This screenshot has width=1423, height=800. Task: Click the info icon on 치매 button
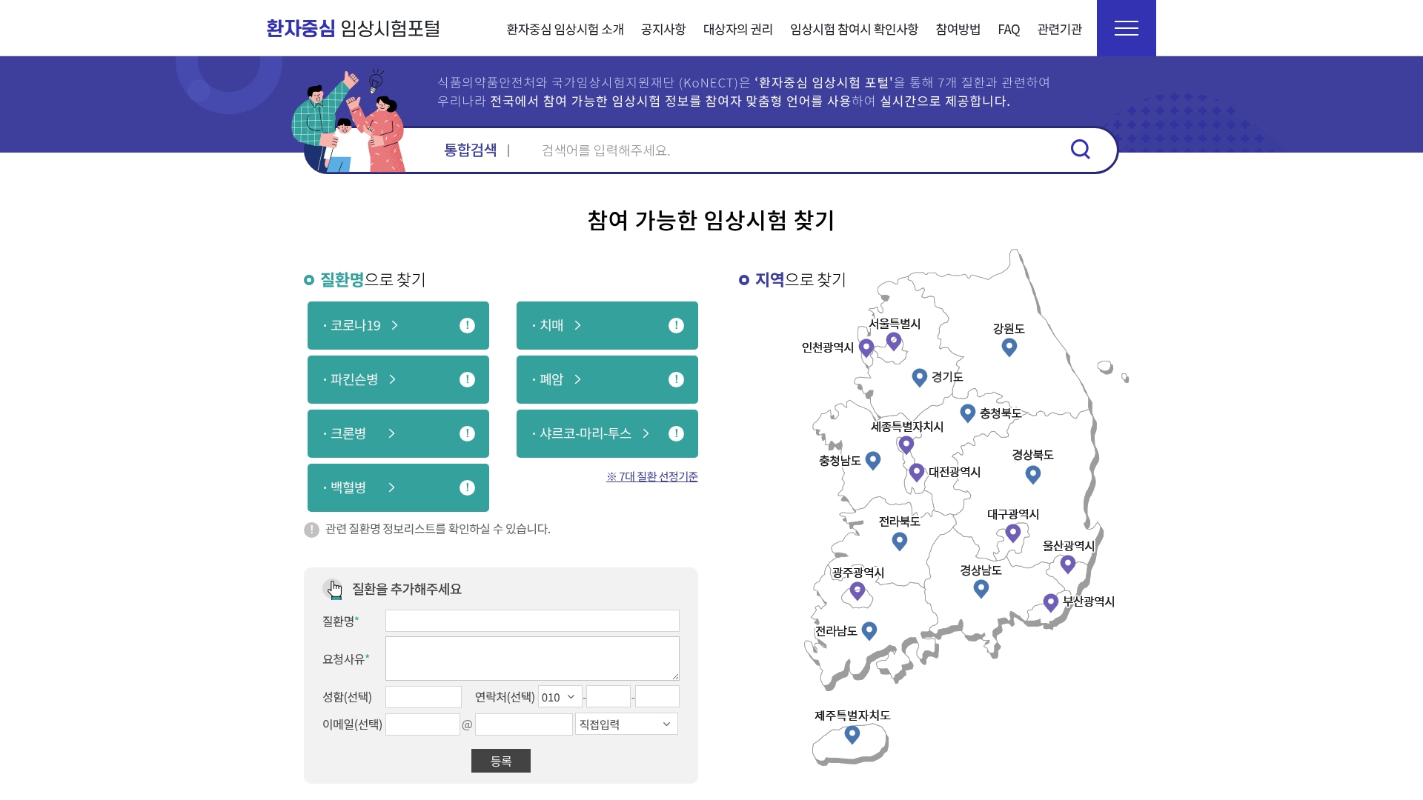pyautogui.click(x=675, y=324)
